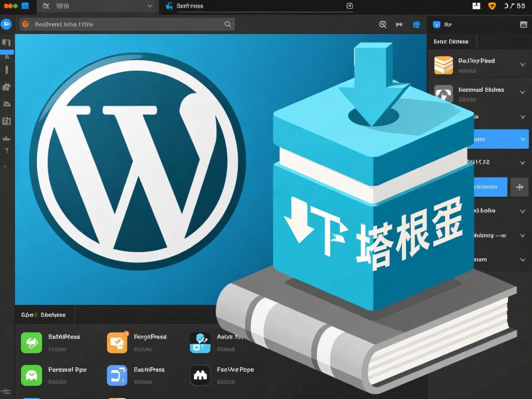Viewport: 532px width, 399px height.
Task: Click the shield icon in the system tray
Action: (x=492, y=6)
